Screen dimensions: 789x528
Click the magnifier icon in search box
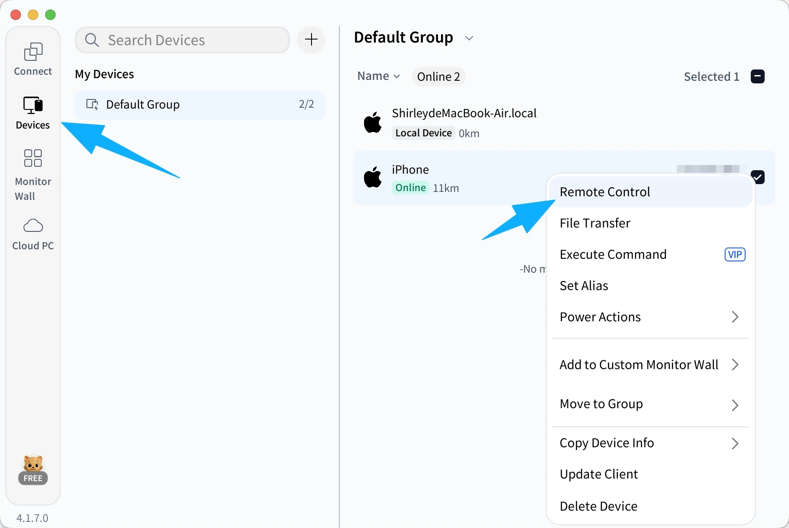click(92, 40)
